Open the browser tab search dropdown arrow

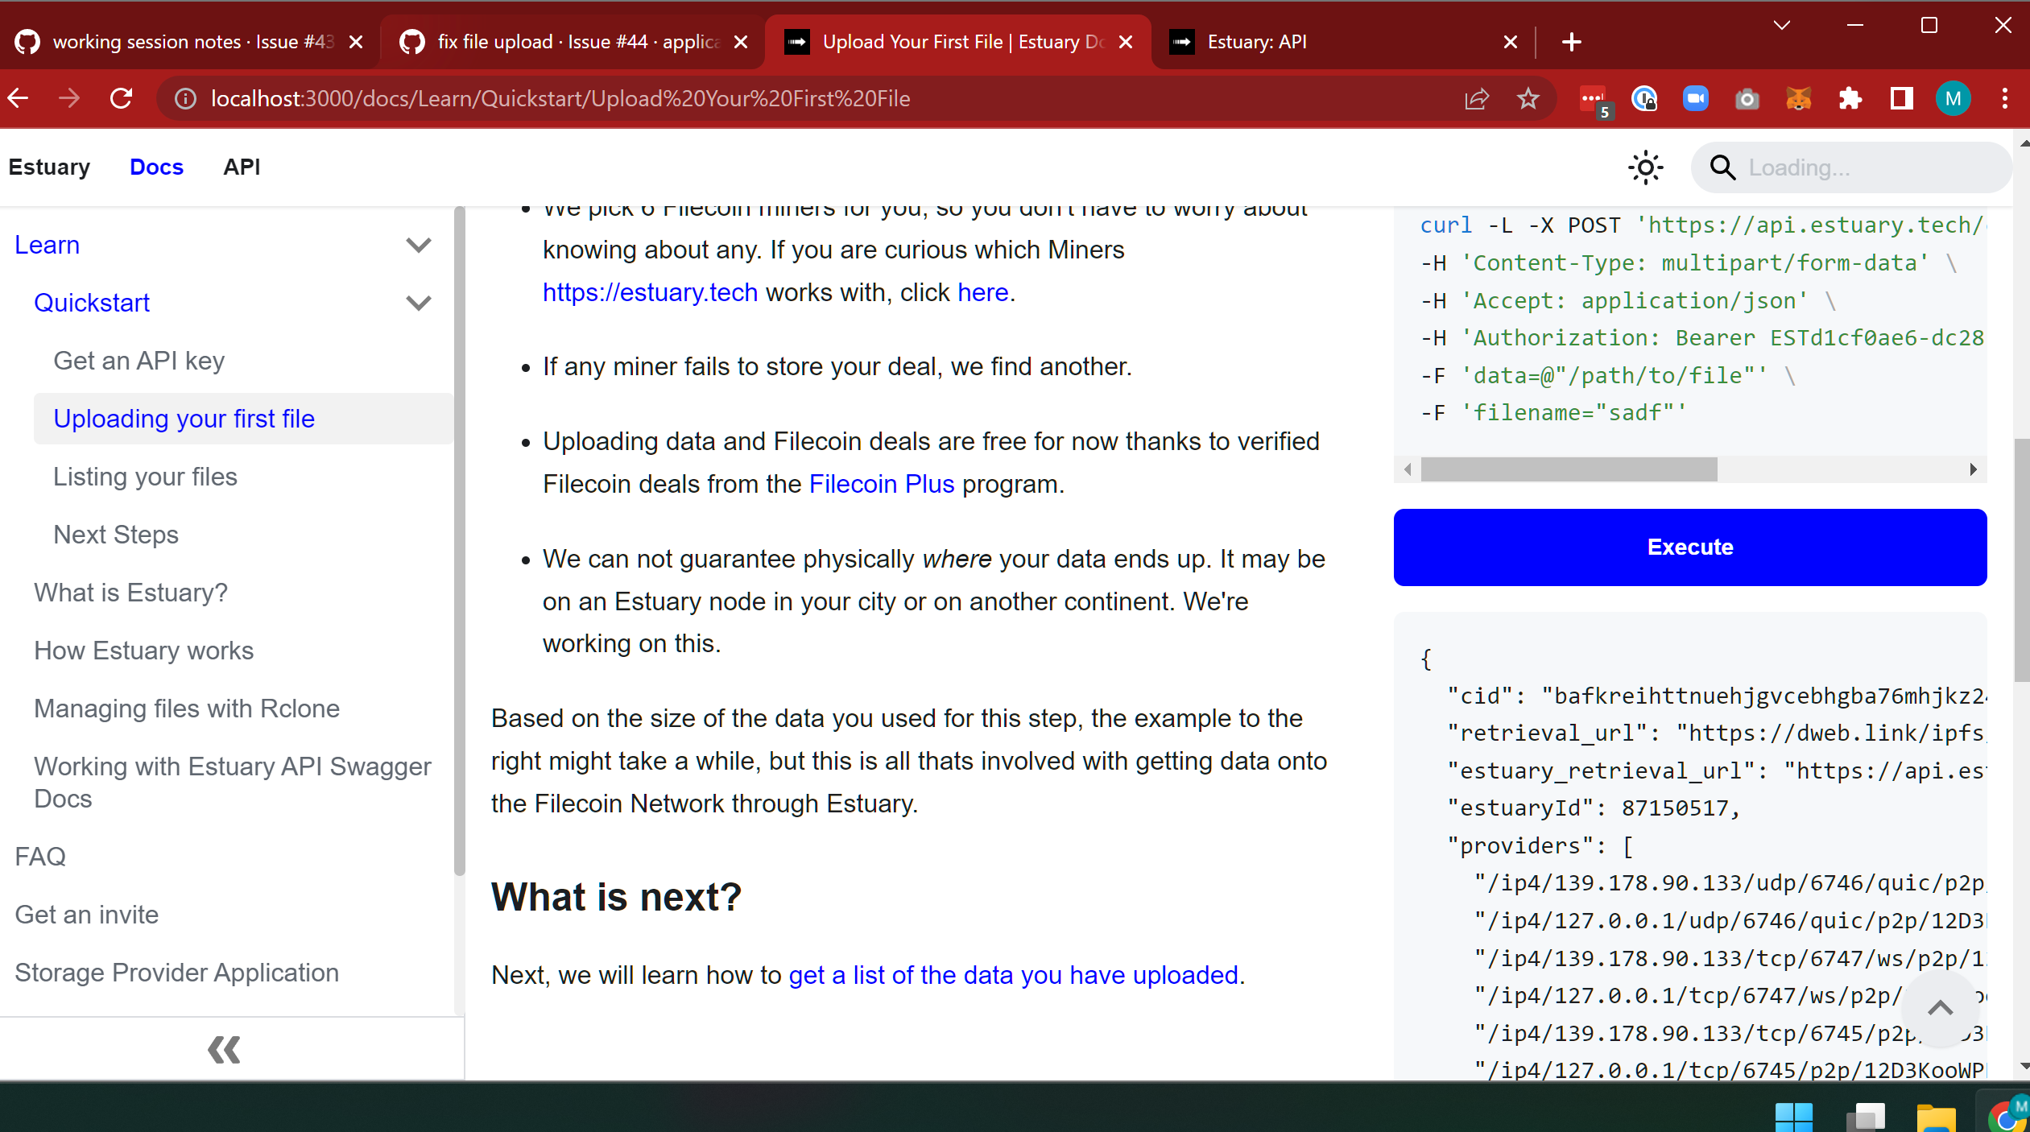(x=1781, y=25)
